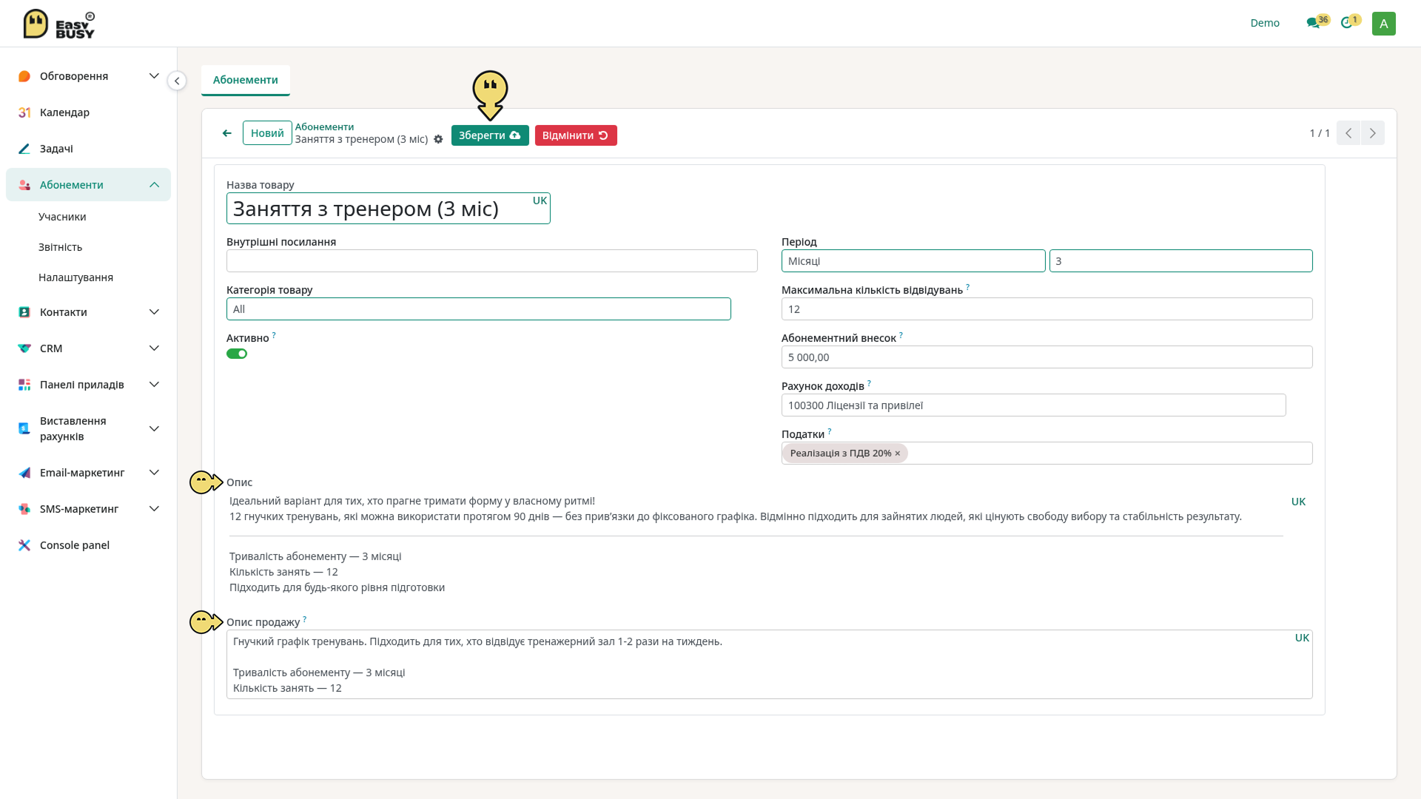Screen dimensions: 1421x799
Task: Click help mark next to Опис продажу
Action: pos(304,619)
